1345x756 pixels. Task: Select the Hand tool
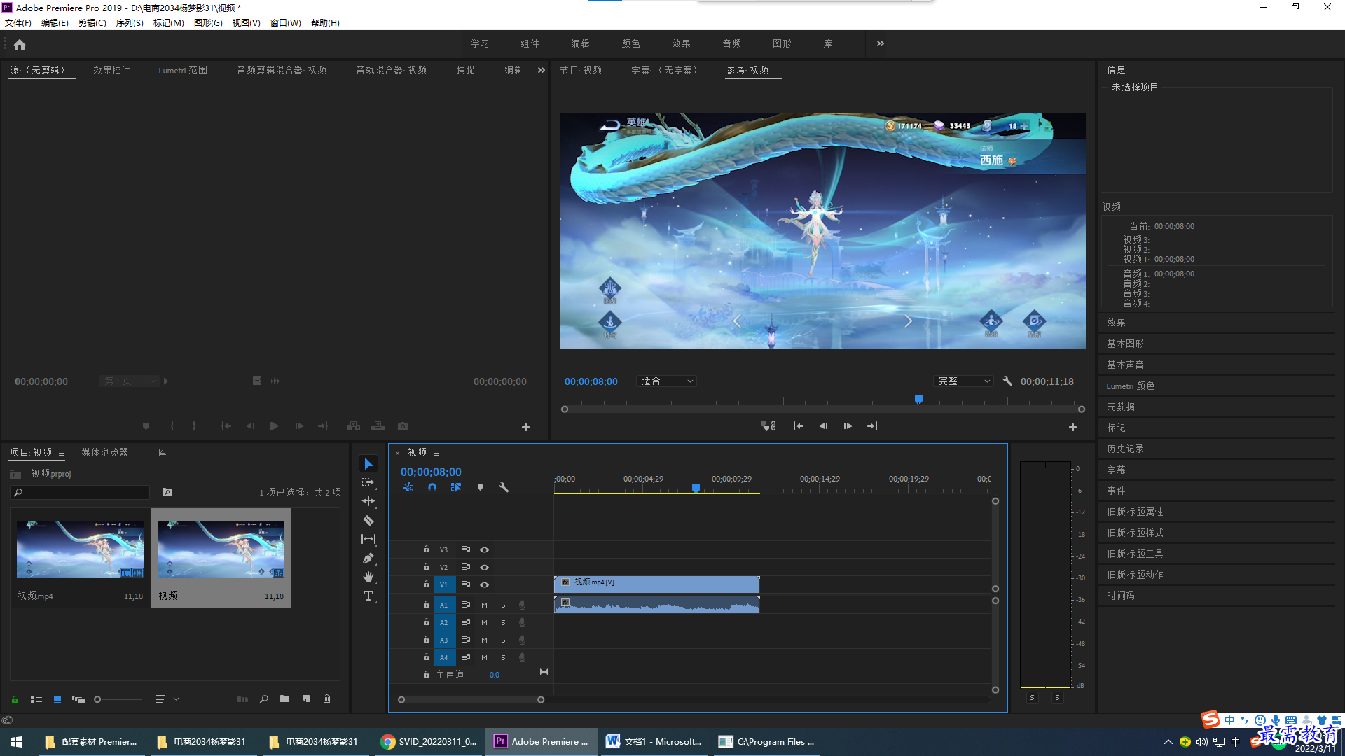(x=368, y=577)
